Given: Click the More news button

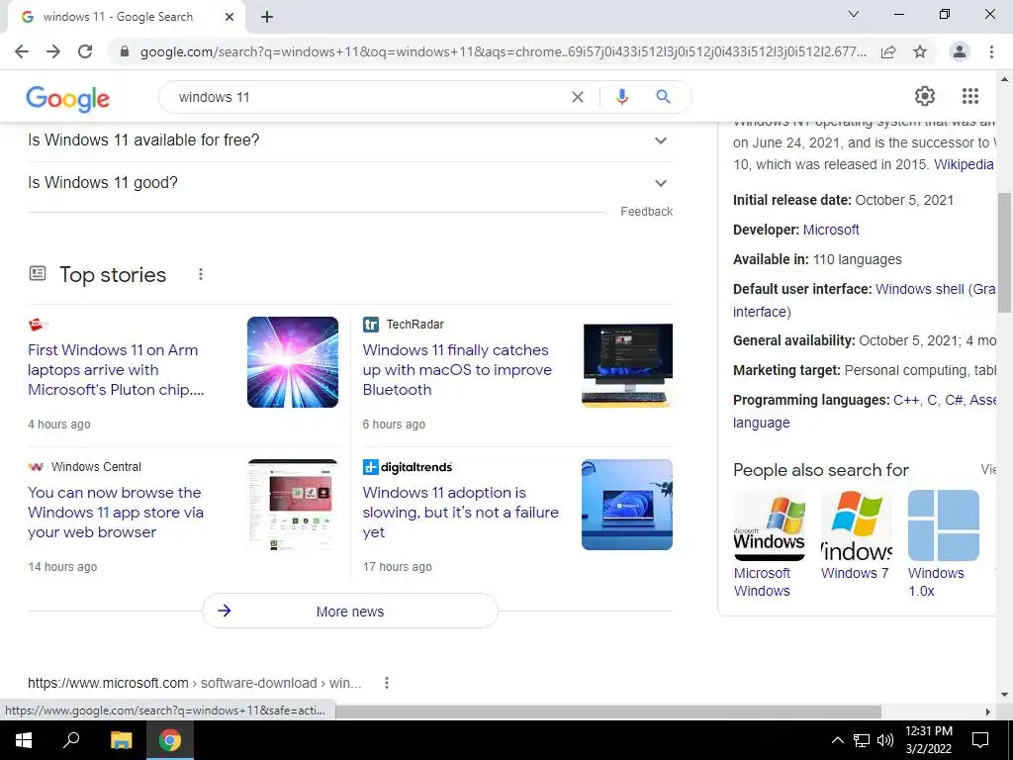Looking at the screenshot, I should (x=350, y=612).
